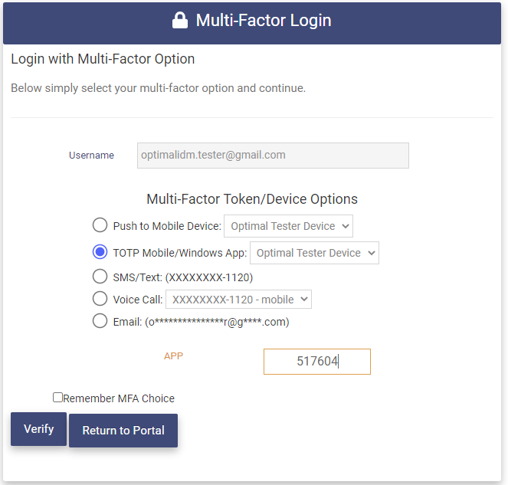
Task: Select the Voice Call radio button
Action: 100,299
